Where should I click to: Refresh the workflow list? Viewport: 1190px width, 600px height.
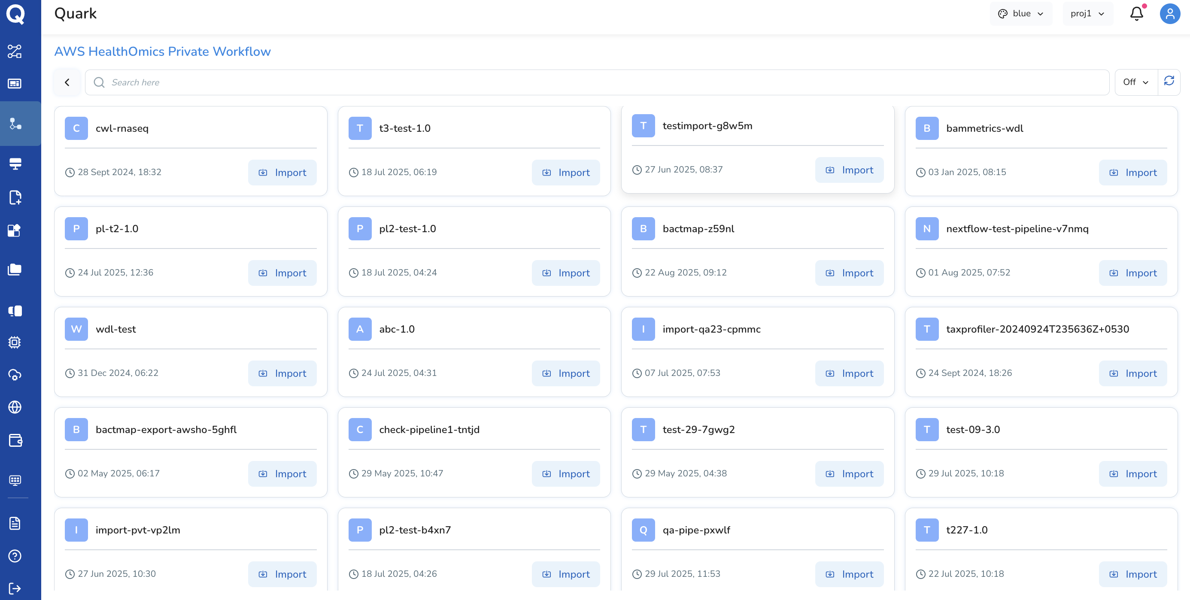click(x=1169, y=82)
